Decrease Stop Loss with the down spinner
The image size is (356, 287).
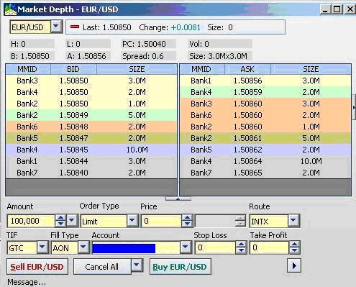[x=241, y=251]
